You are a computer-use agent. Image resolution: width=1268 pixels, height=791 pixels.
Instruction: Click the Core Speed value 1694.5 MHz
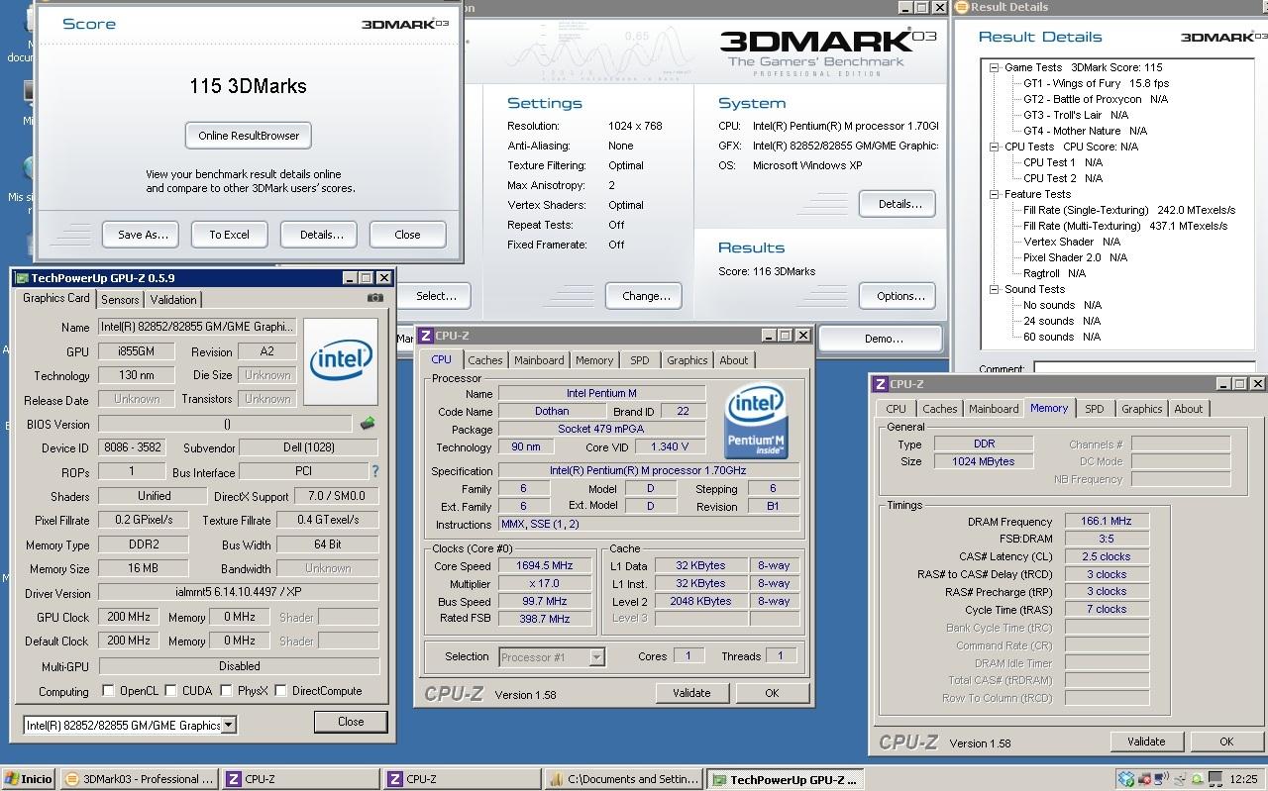coord(545,566)
